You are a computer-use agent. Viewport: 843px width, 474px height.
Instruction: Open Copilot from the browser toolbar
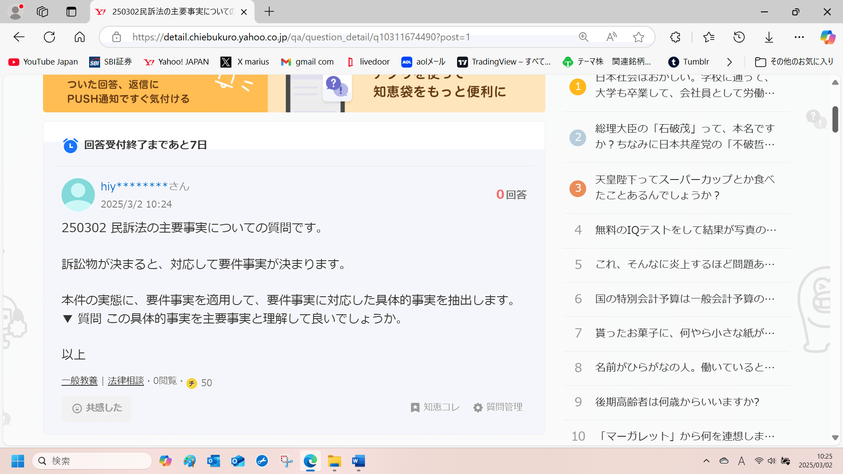pyautogui.click(x=828, y=37)
